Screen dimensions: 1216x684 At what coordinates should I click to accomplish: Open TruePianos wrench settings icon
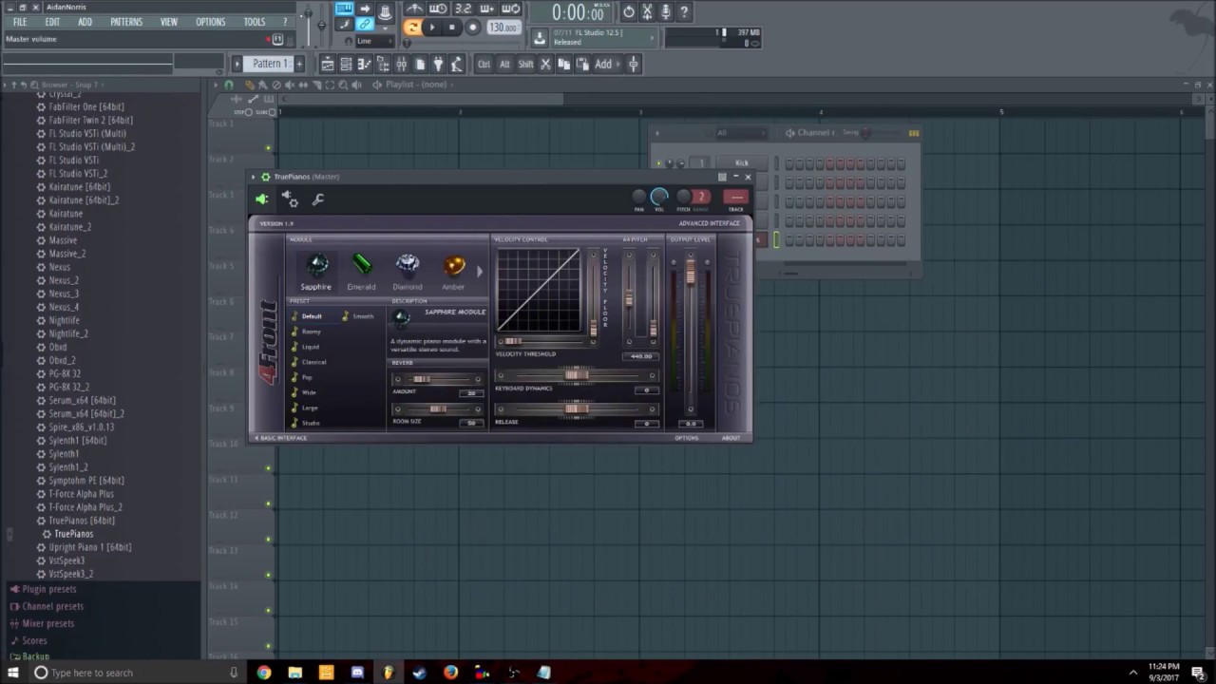pos(317,199)
